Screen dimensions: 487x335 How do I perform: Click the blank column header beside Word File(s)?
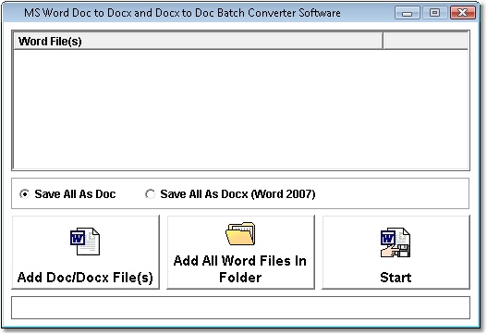click(x=425, y=41)
